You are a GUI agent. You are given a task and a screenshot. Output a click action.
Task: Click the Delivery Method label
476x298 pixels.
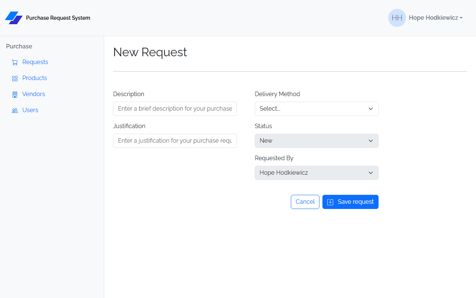277,94
